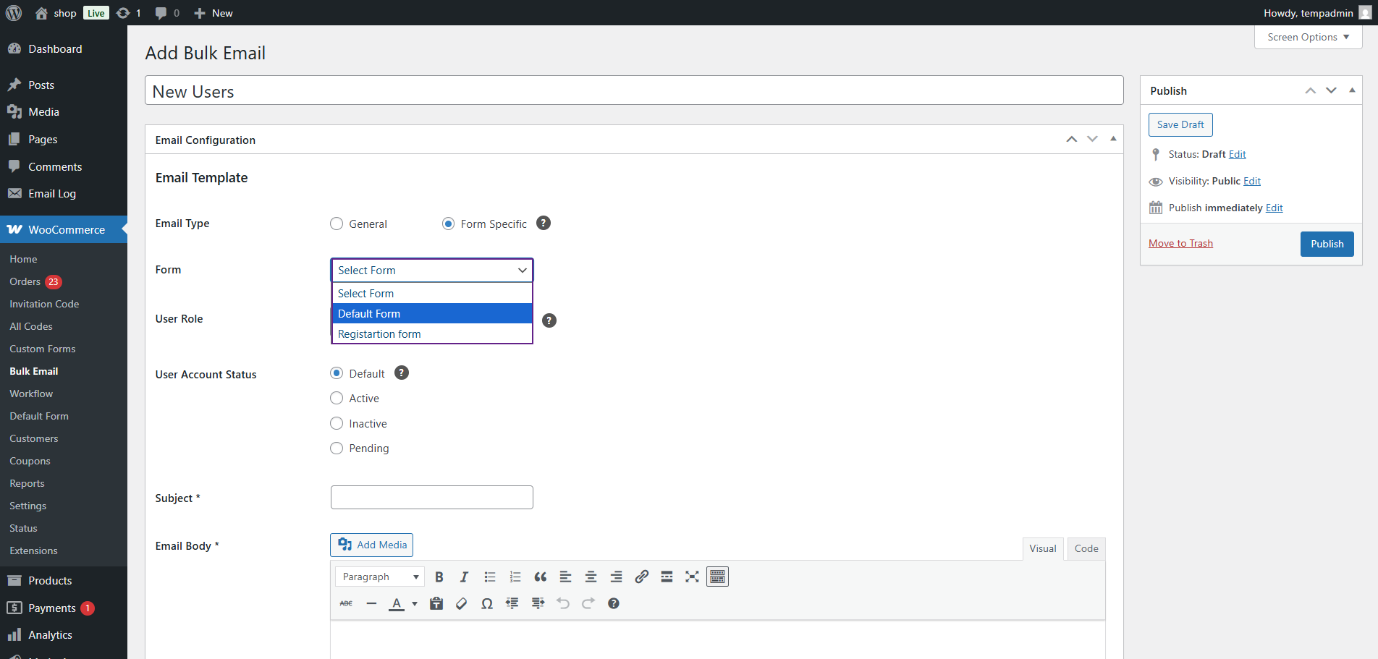The image size is (1378, 659).
Task: Switch to the Code editor tab
Action: 1086,548
